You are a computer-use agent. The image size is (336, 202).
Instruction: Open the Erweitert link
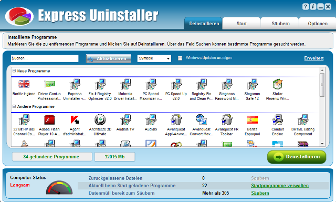314,58
